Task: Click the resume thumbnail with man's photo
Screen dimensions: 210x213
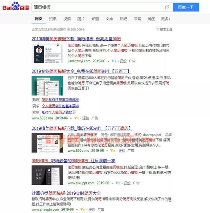Action: point(47,53)
